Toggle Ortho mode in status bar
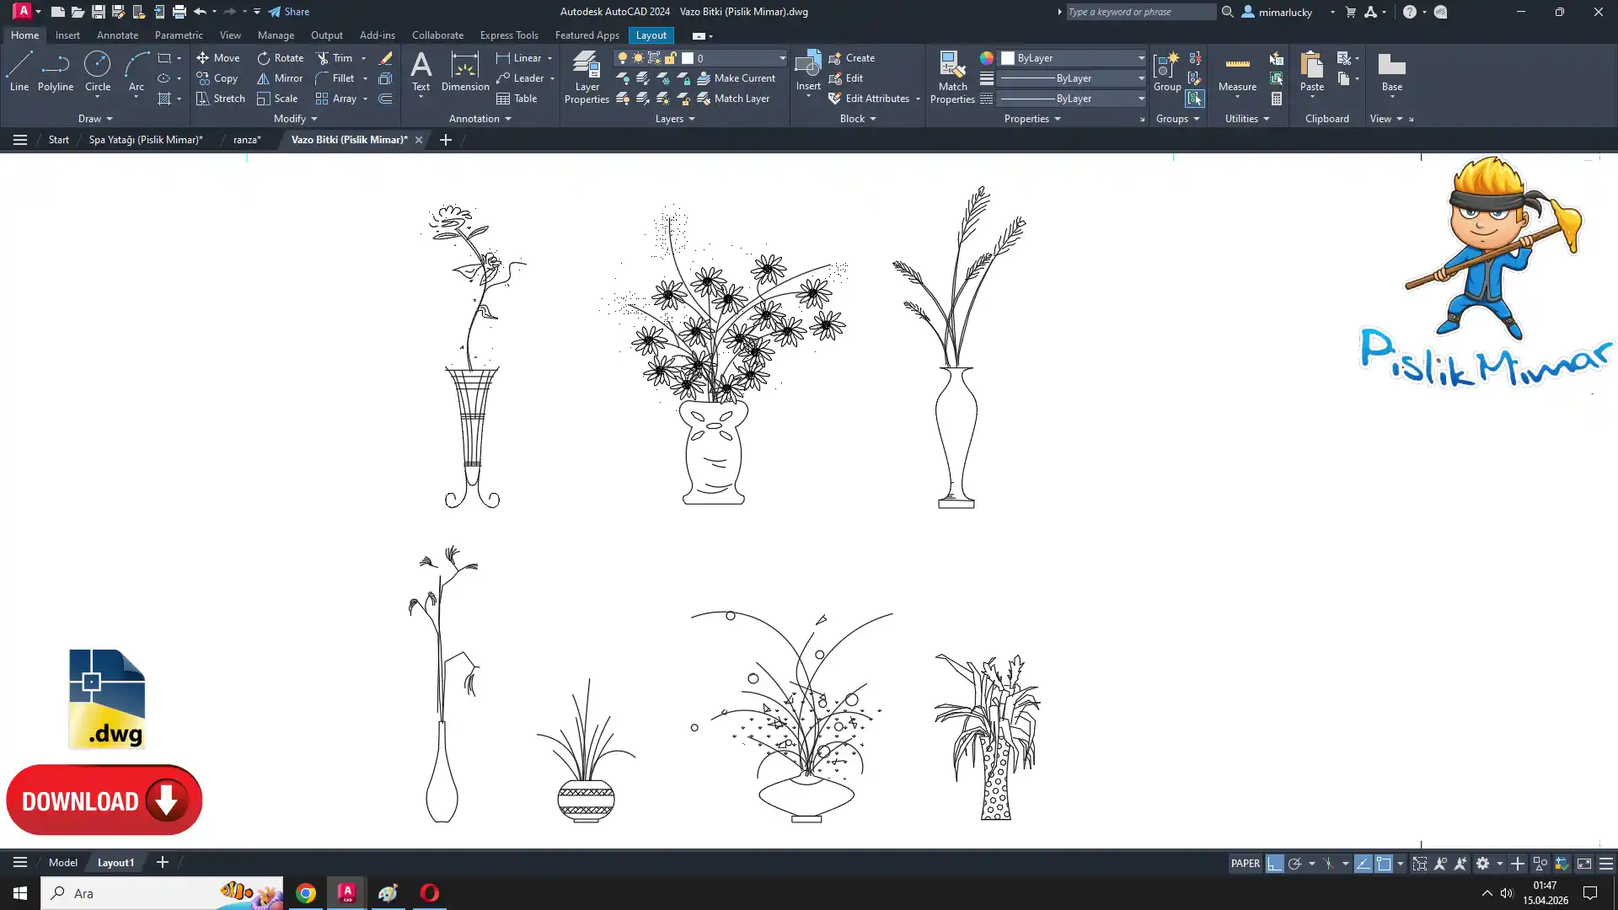The image size is (1618, 910). tap(1274, 864)
